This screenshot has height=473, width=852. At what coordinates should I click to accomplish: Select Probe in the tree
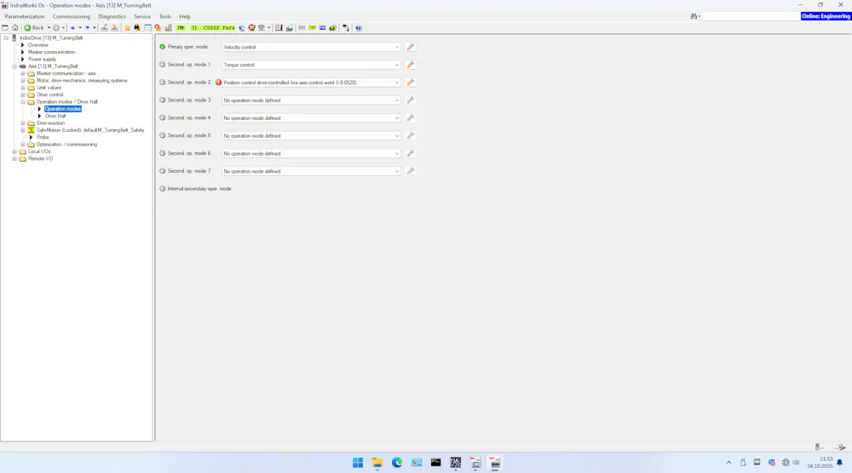pyautogui.click(x=43, y=137)
